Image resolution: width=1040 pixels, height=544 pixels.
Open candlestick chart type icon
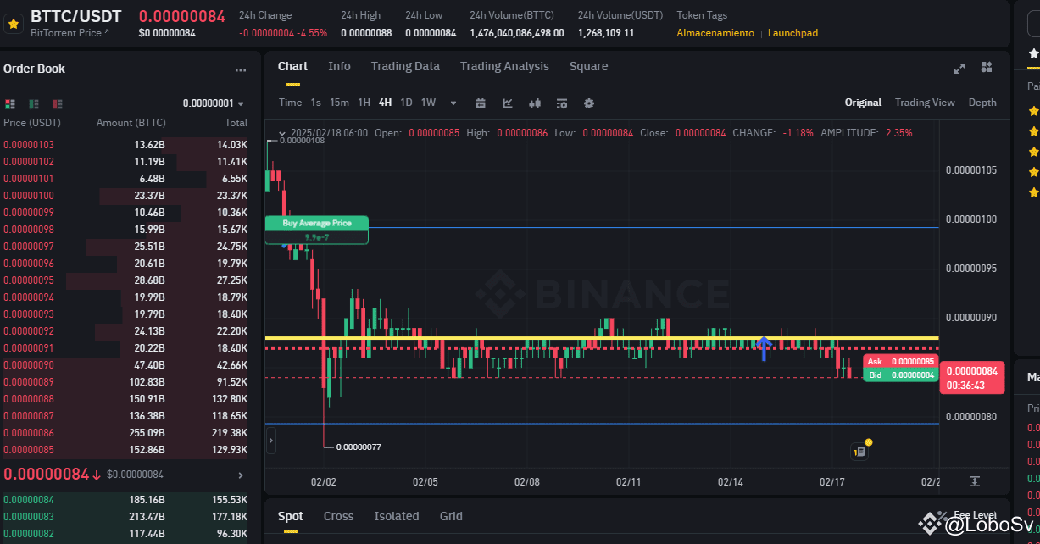point(535,103)
